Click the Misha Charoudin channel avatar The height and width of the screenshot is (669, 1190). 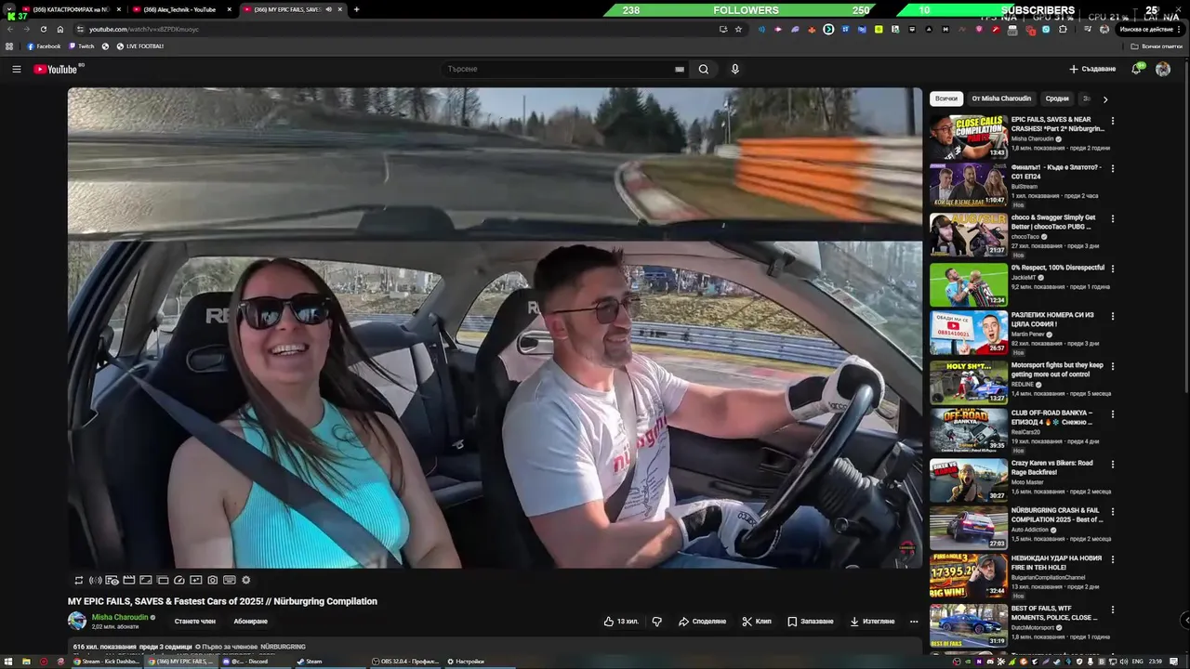click(76, 621)
